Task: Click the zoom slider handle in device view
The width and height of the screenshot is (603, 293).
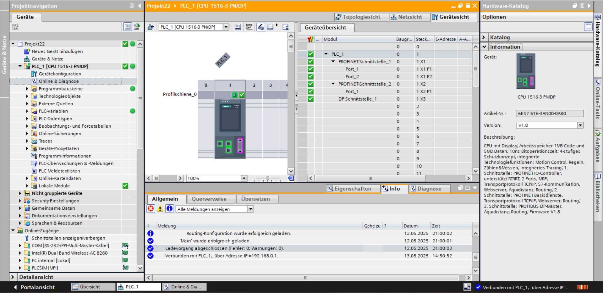Action: click(x=267, y=178)
